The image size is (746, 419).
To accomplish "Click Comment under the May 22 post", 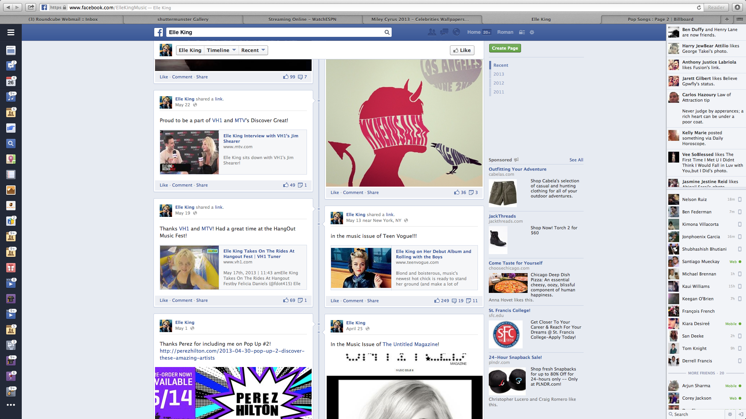I will (182, 185).
